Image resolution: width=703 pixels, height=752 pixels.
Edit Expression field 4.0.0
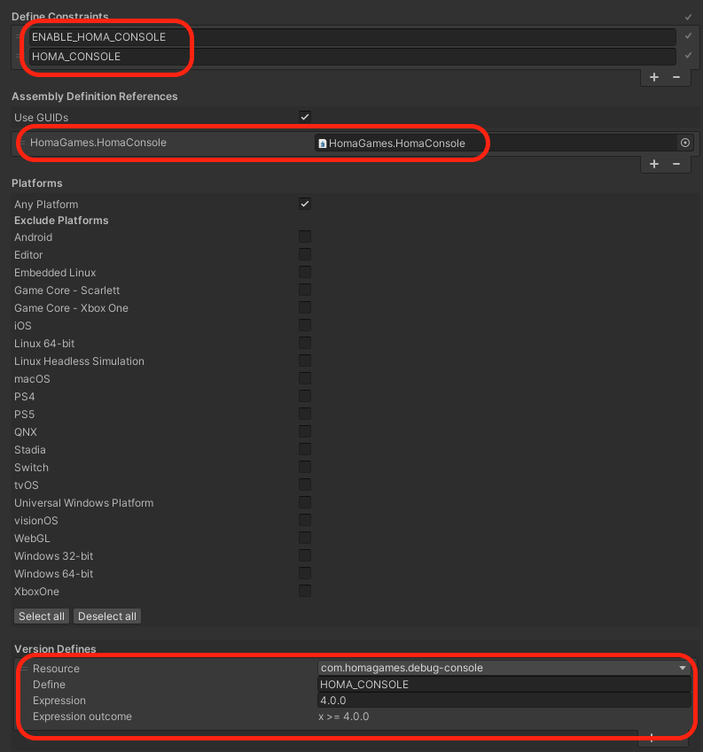coord(504,701)
